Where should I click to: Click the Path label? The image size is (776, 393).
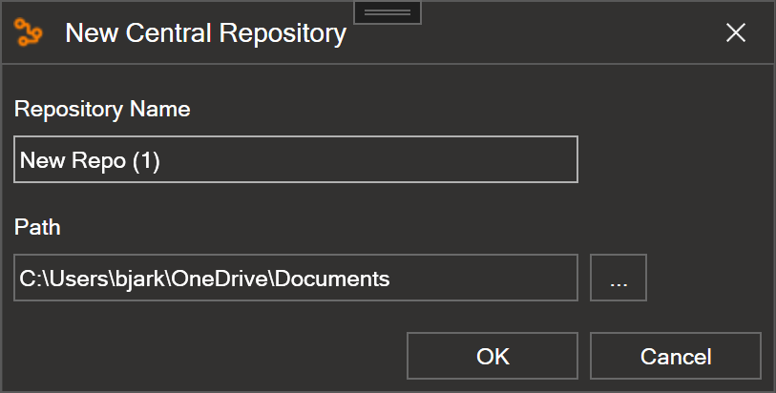tap(37, 227)
